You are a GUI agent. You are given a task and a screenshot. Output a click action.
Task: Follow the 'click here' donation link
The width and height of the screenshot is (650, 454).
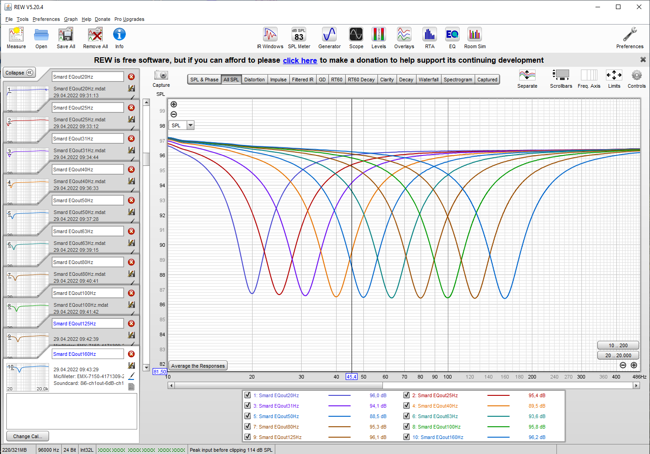[300, 60]
